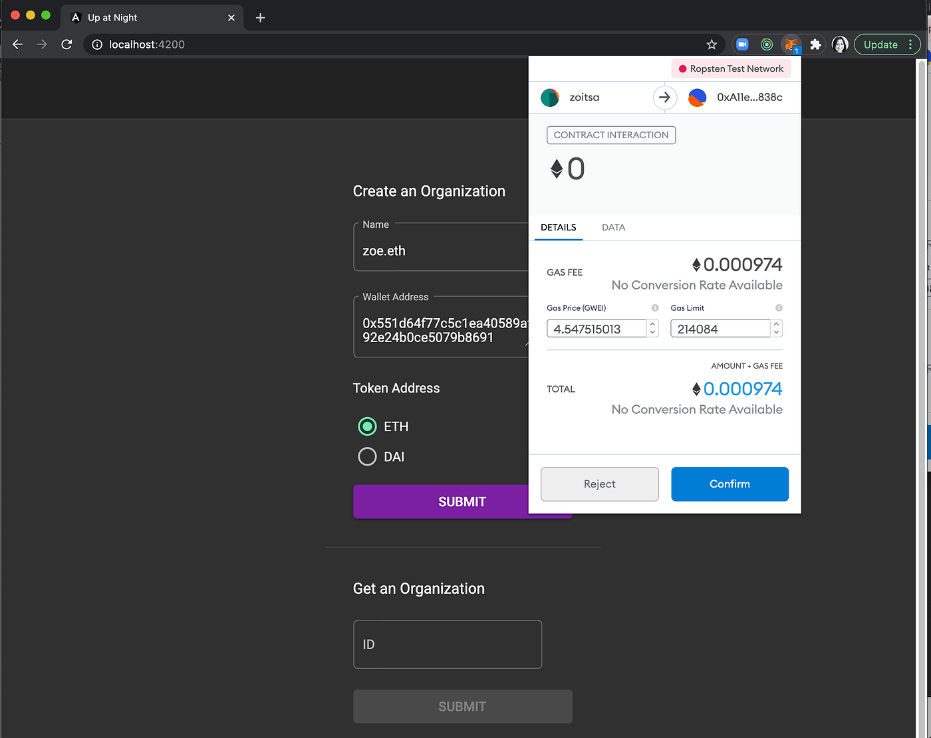Select the DAI radio button

point(367,456)
